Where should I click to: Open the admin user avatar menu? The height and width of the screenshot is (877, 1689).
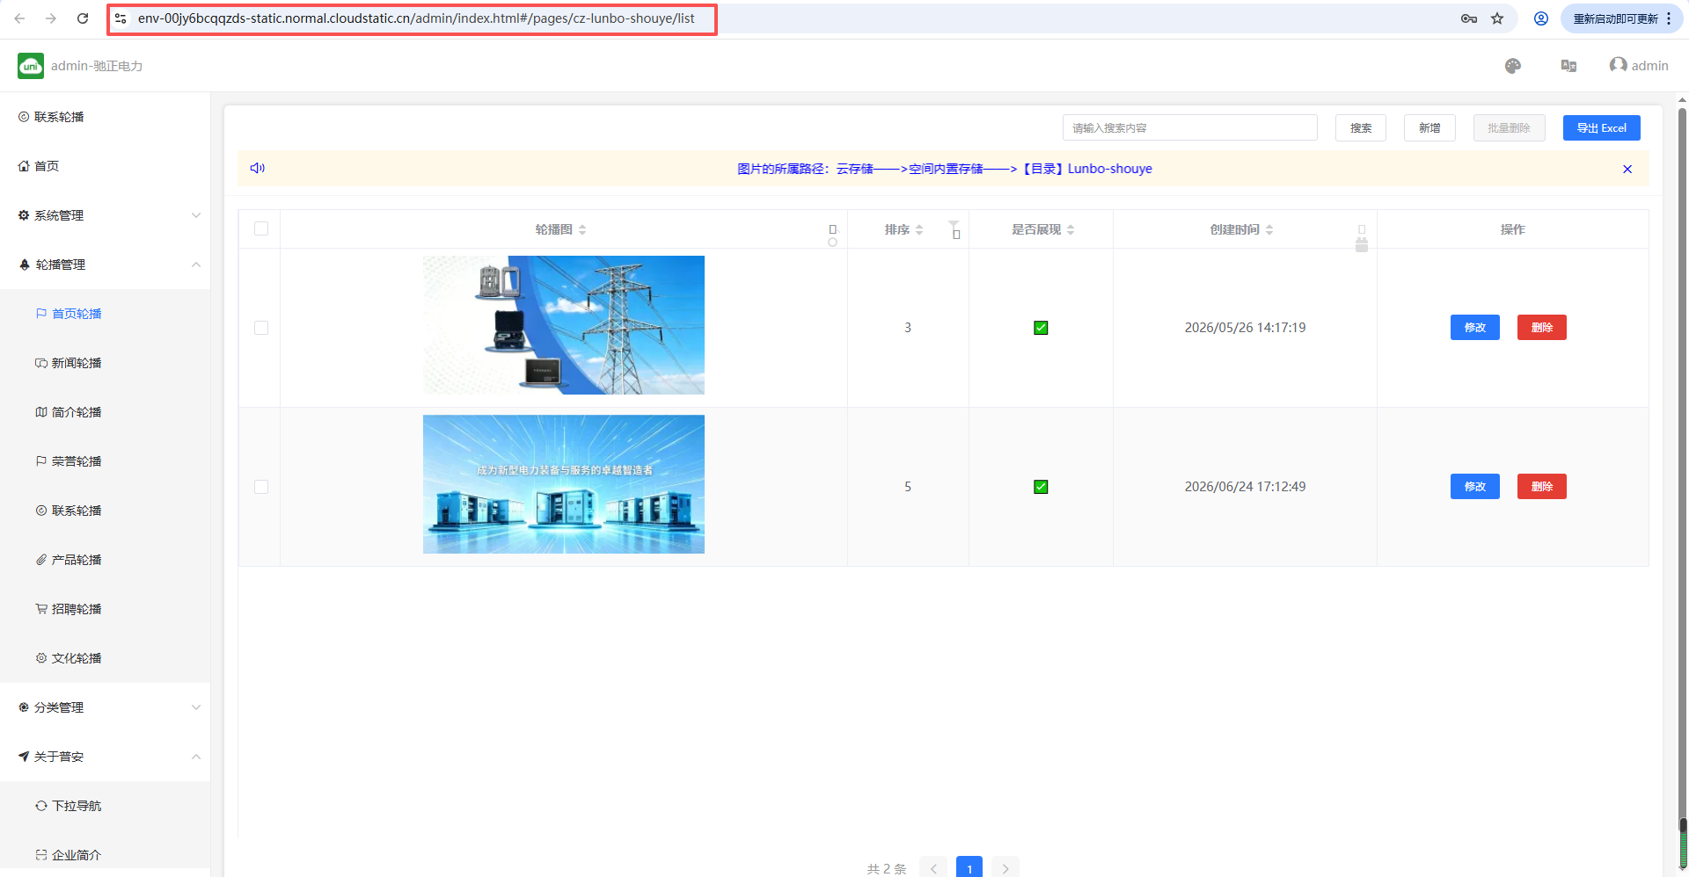pyautogui.click(x=1638, y=66)
